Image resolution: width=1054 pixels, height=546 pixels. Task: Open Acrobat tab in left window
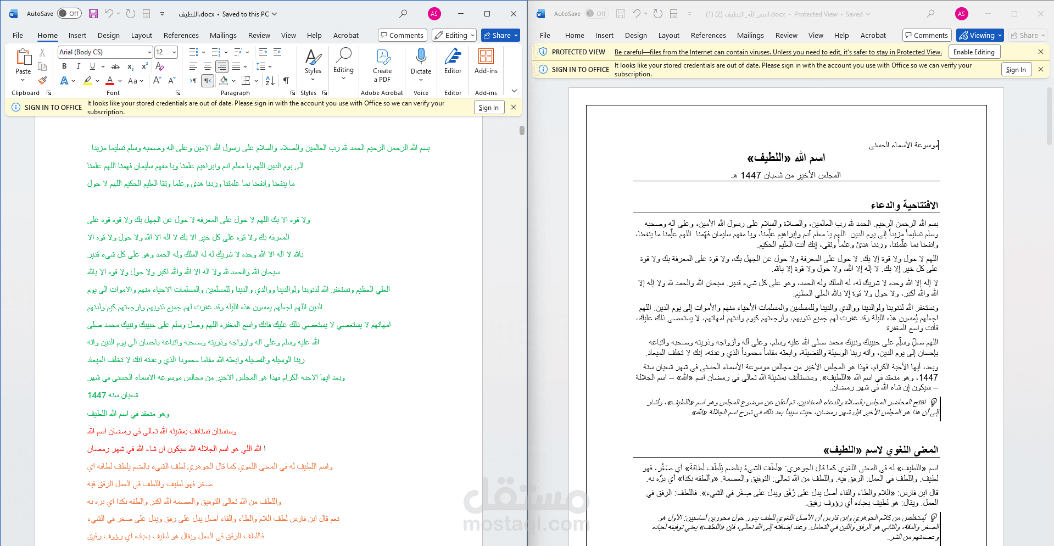pos(346,35)
